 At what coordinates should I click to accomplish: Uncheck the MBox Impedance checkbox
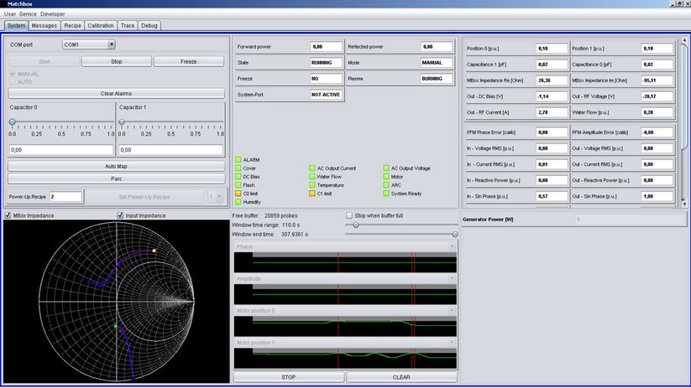coord(8,215)
